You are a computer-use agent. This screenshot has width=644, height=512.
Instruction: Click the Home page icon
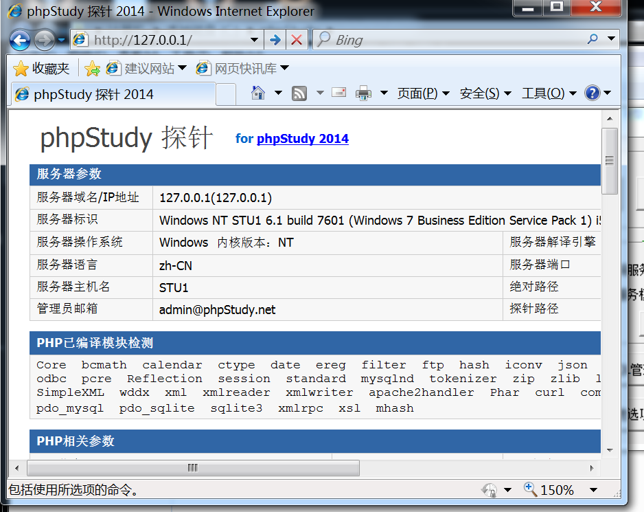[x=258, y=93]
